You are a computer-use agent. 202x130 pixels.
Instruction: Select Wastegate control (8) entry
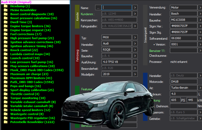click(27, 114)
